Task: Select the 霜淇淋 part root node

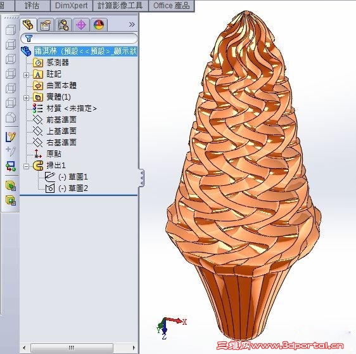Action: click(x=86, y=51)
